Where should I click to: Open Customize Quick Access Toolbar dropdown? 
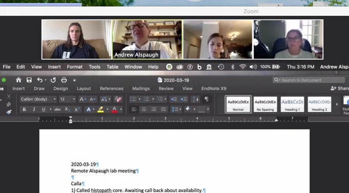(x=74, y=80)
